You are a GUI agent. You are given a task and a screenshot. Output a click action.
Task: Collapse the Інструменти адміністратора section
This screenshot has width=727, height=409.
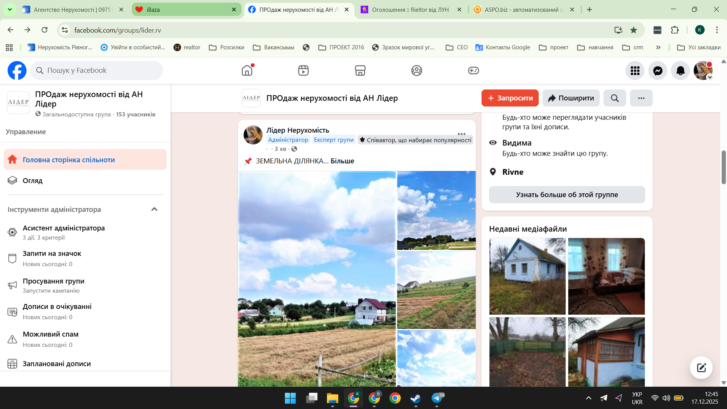click(x=154, y=209)
